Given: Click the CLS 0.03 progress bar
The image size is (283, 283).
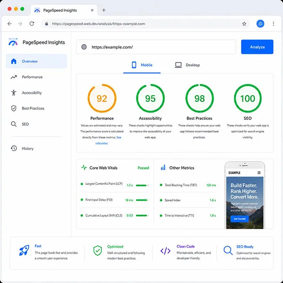Looking at the screenshot, I should [142, 216].
